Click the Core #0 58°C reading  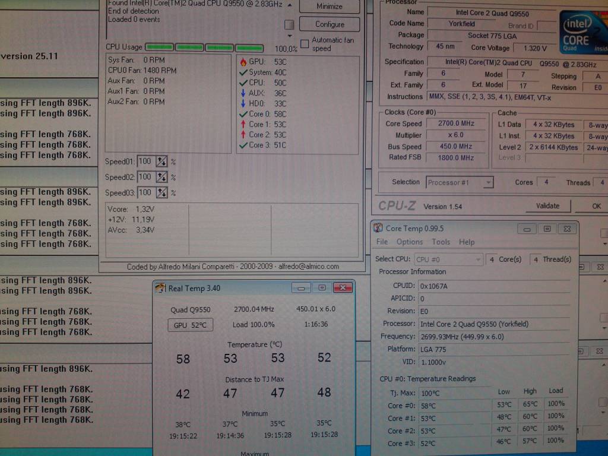[x=428, y=406]
